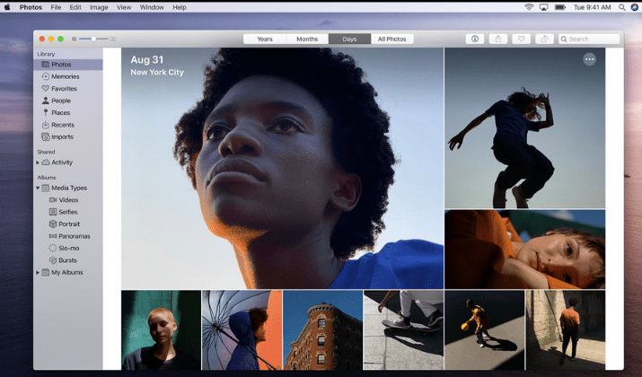Screen dimensions: 642x377
Task: Open Memories in the sidebar
Action: point(64,76)
